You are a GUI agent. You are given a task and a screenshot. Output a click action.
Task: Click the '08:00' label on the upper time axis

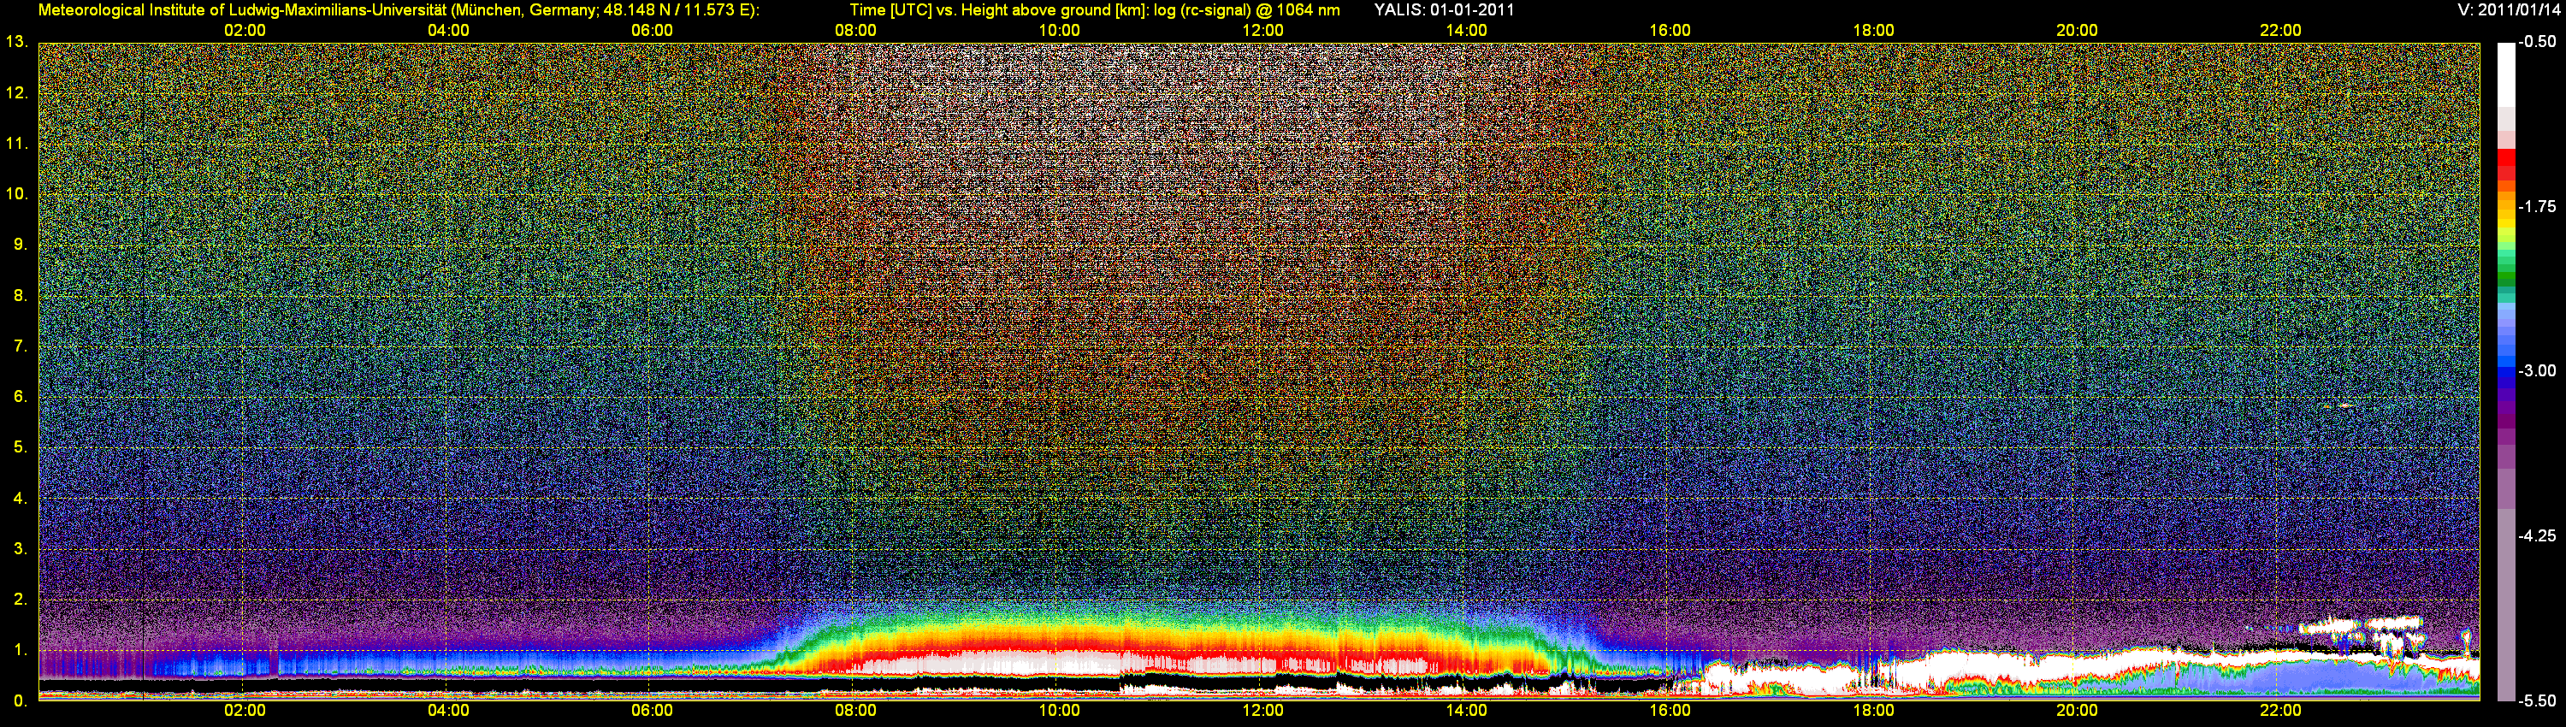coord(855,31)
